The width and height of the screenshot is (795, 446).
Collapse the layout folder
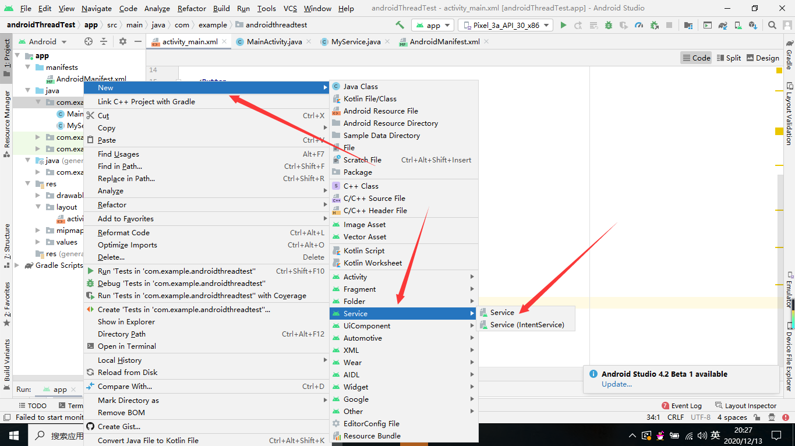tap(38, 207)
